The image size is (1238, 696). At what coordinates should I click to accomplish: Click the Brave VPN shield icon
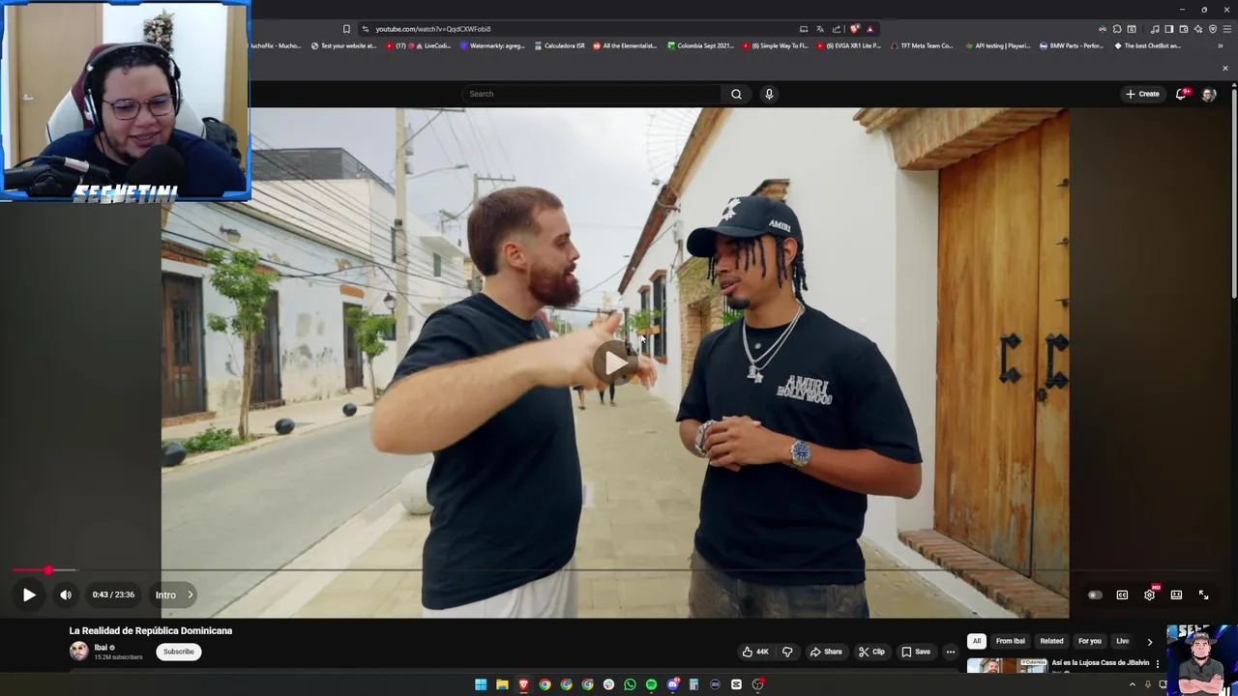(x=1213, y=29)
